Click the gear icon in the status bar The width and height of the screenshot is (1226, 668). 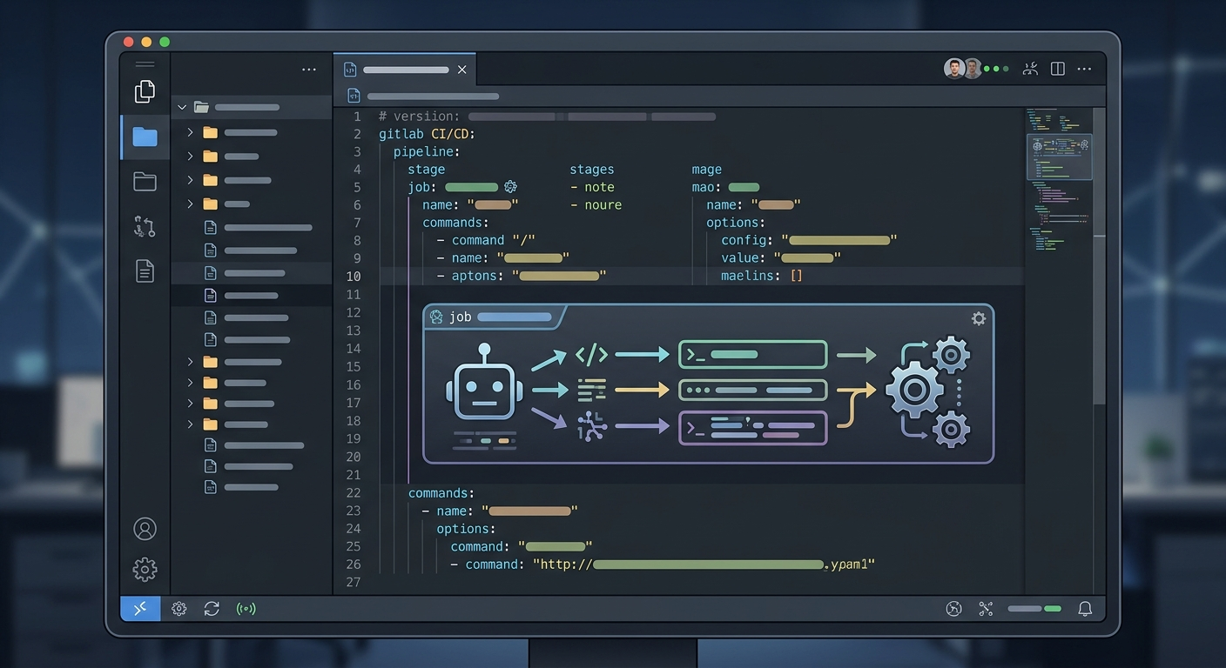(x=179, y=609)
